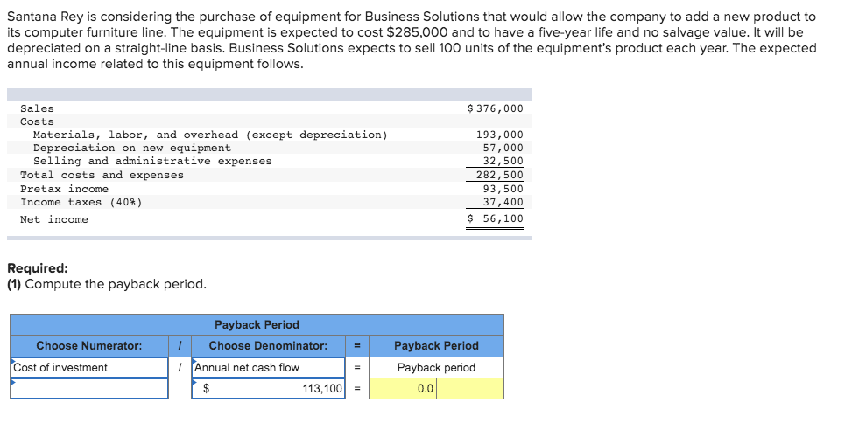Image resolution: width=866 pixels, height=437 pixels.
Task: Click the Sales amount $376,000
Action: (x=495, y=108)
